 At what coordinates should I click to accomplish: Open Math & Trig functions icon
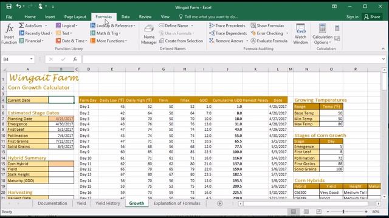pyautogui.click(x=93, y=33)
